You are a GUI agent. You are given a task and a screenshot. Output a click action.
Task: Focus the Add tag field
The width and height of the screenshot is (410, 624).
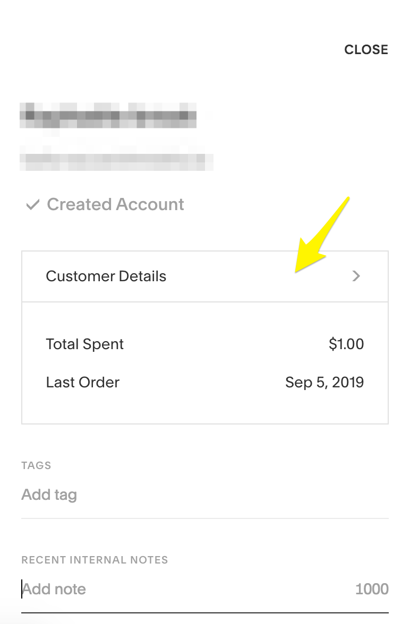click(x=159, y=495)
